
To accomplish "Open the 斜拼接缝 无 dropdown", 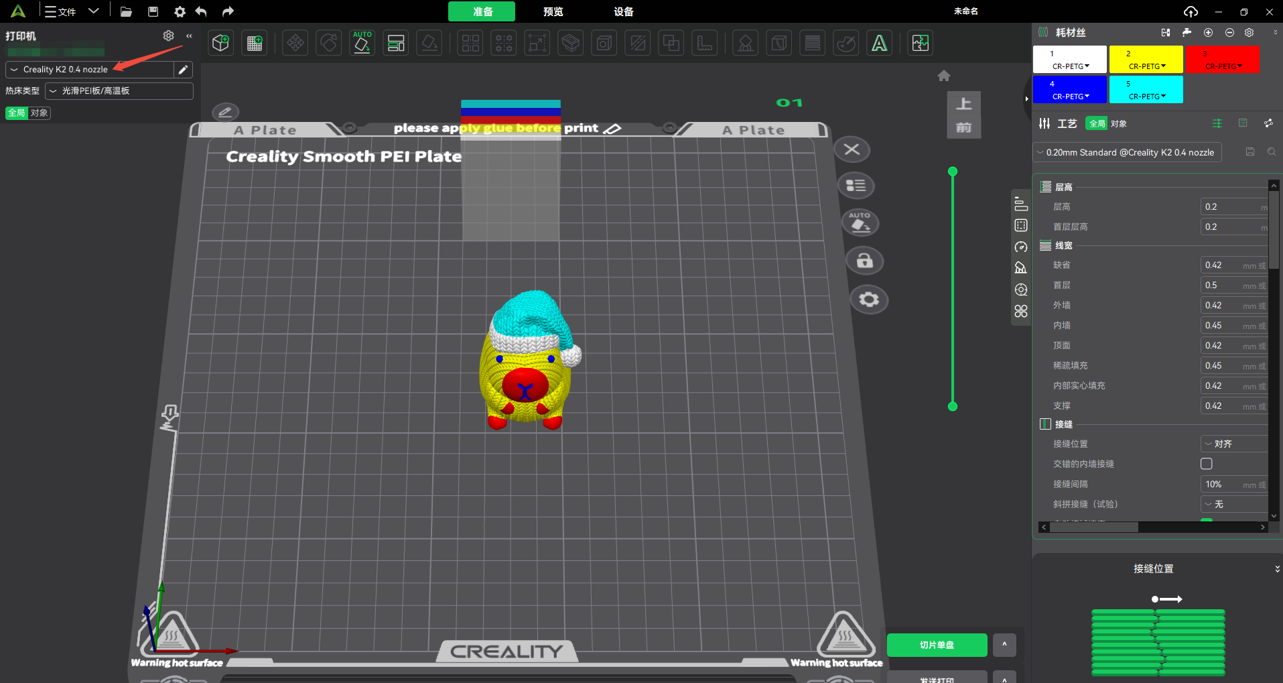I will pos(1234,504).
